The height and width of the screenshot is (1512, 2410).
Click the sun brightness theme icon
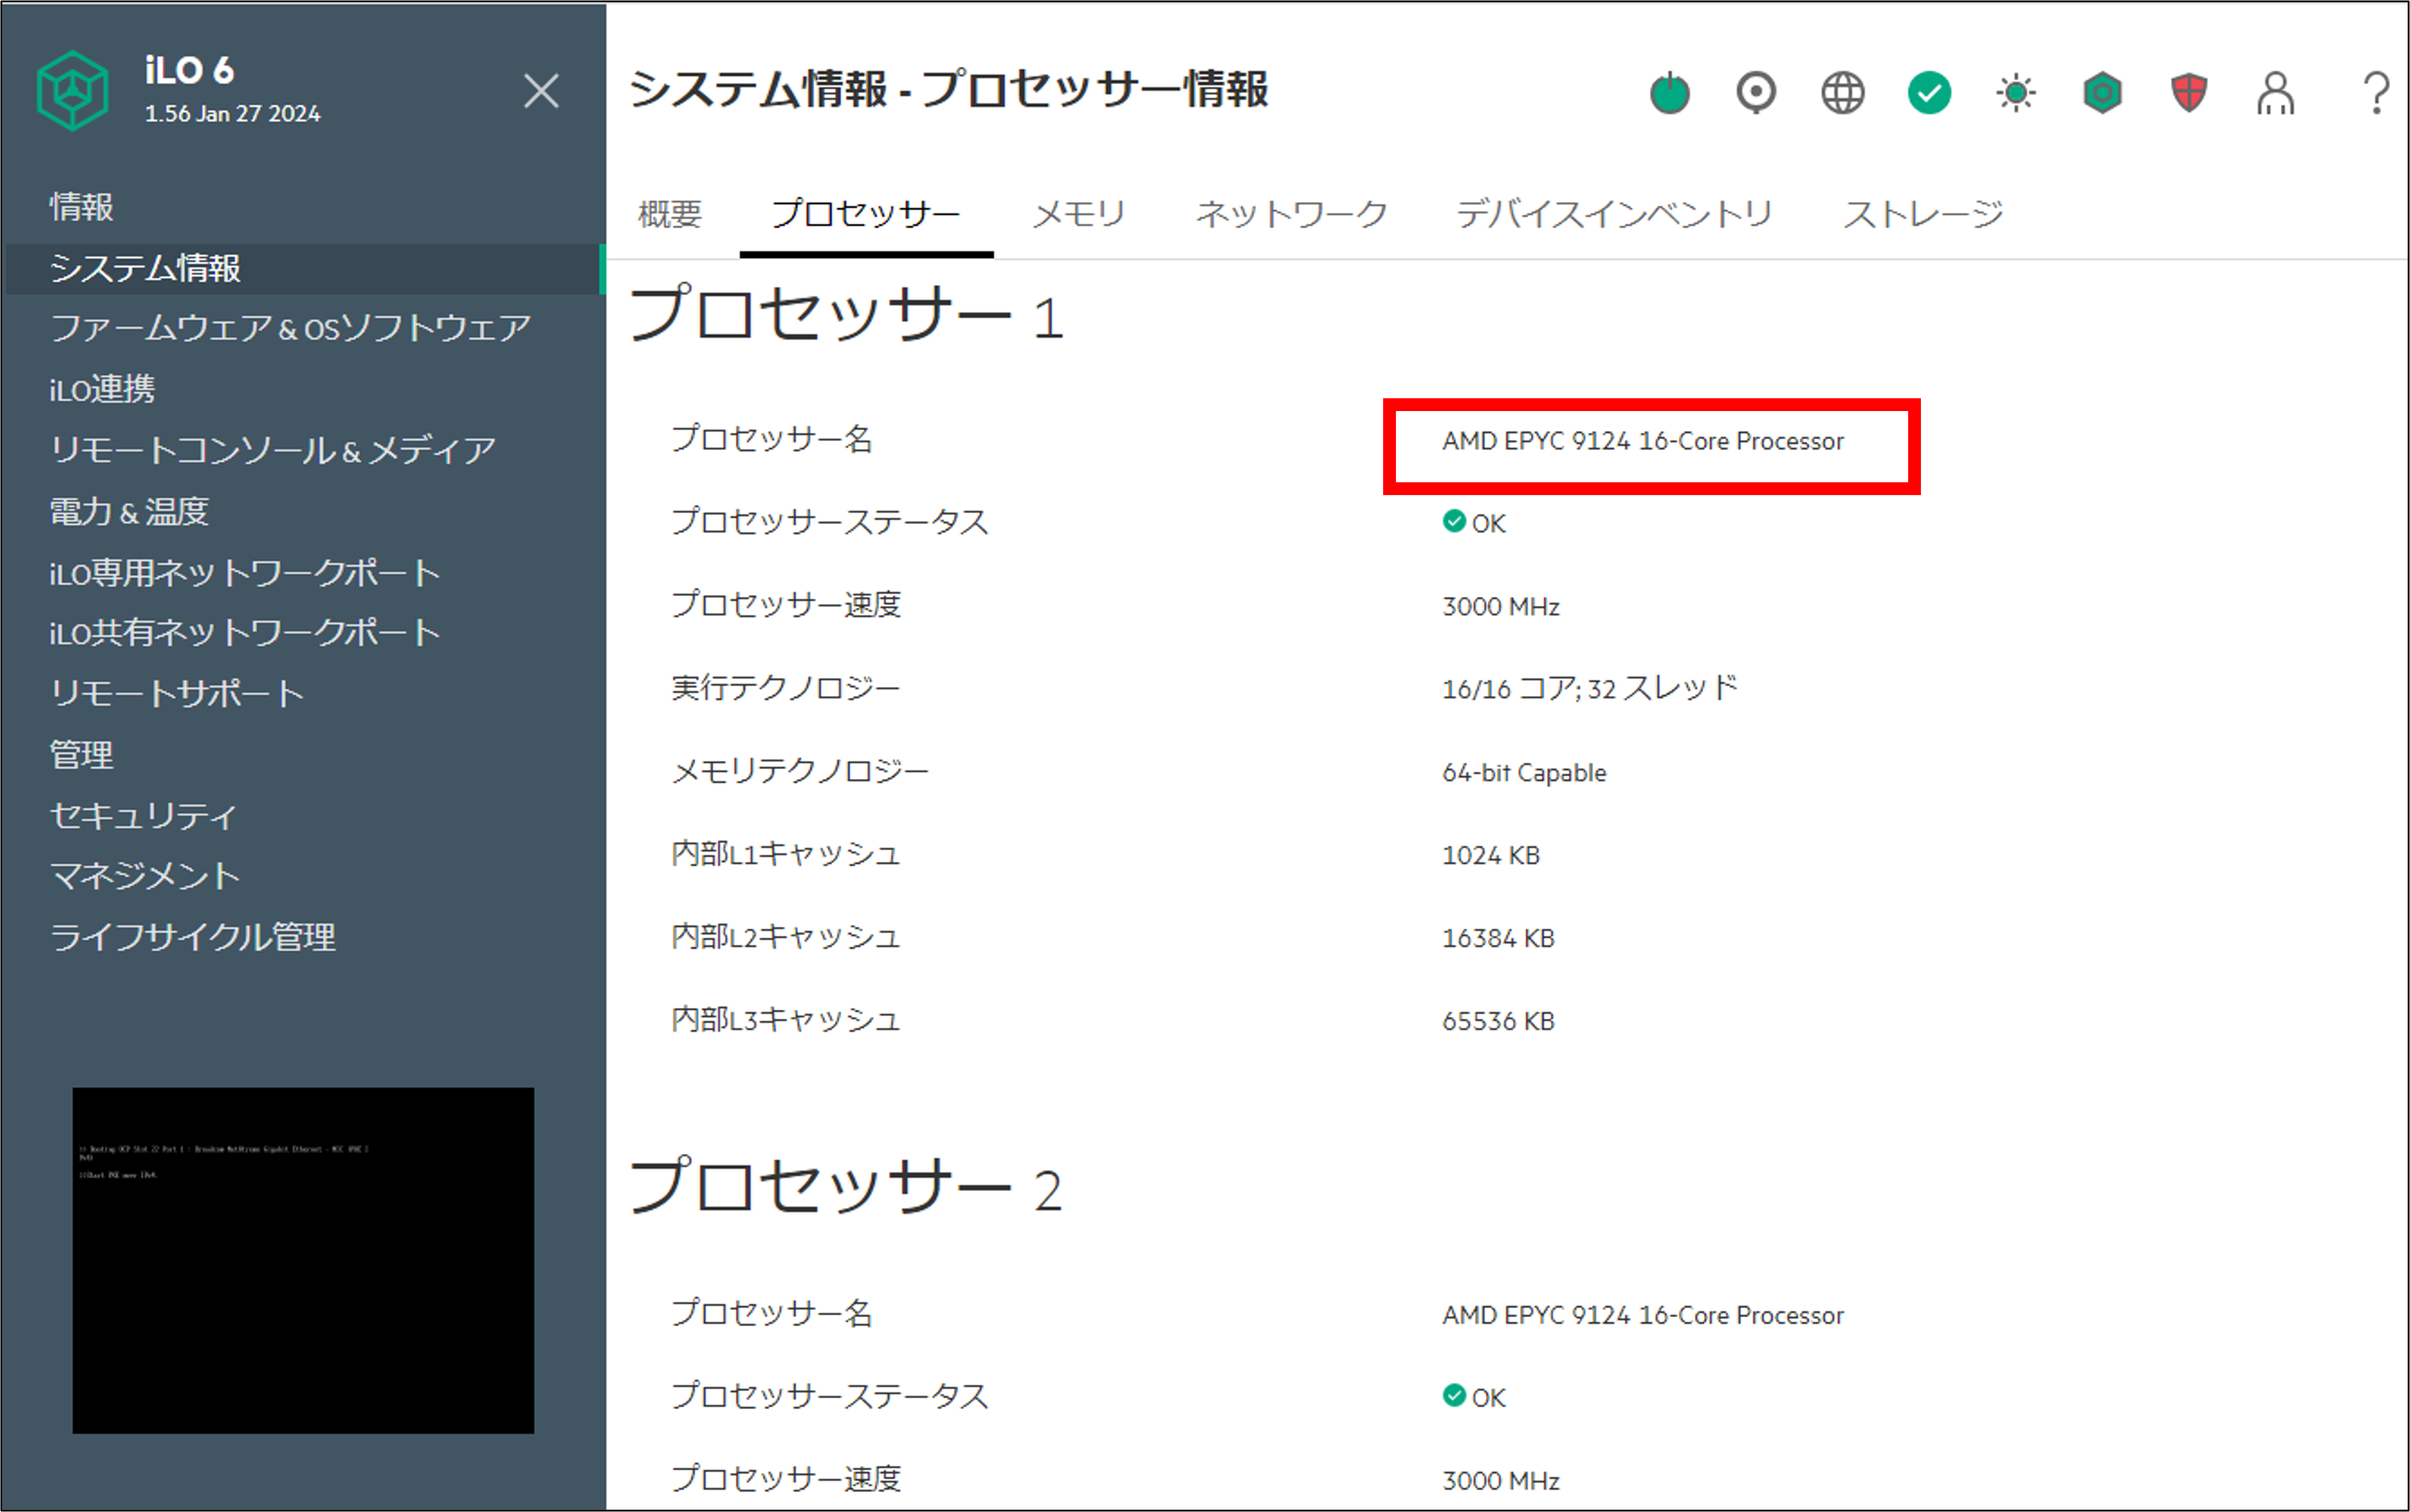tap(2016, 93)
